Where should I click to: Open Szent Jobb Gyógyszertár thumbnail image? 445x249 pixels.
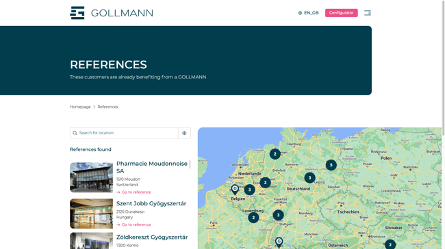pos(91,214)
